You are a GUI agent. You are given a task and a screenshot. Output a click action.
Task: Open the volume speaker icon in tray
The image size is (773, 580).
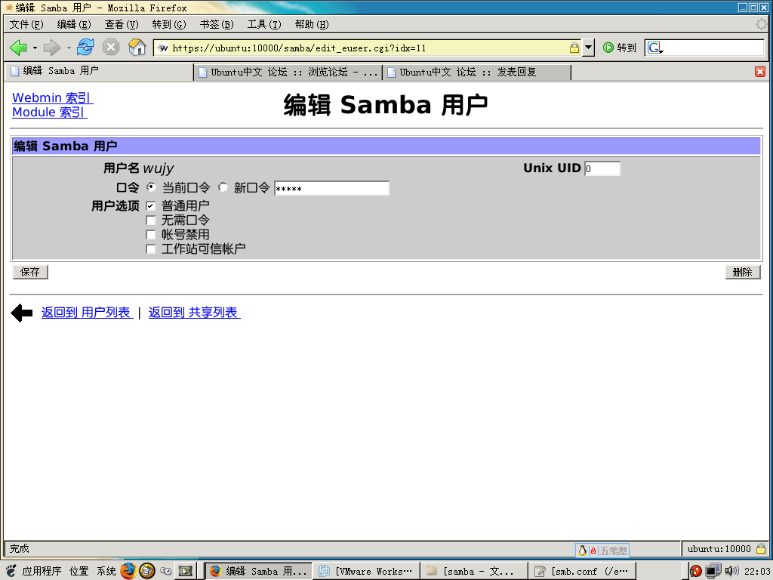731,571
